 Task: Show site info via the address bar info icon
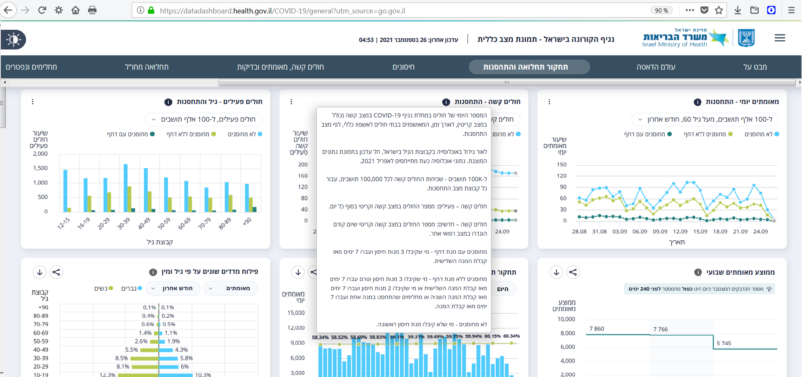click(141, 10)
